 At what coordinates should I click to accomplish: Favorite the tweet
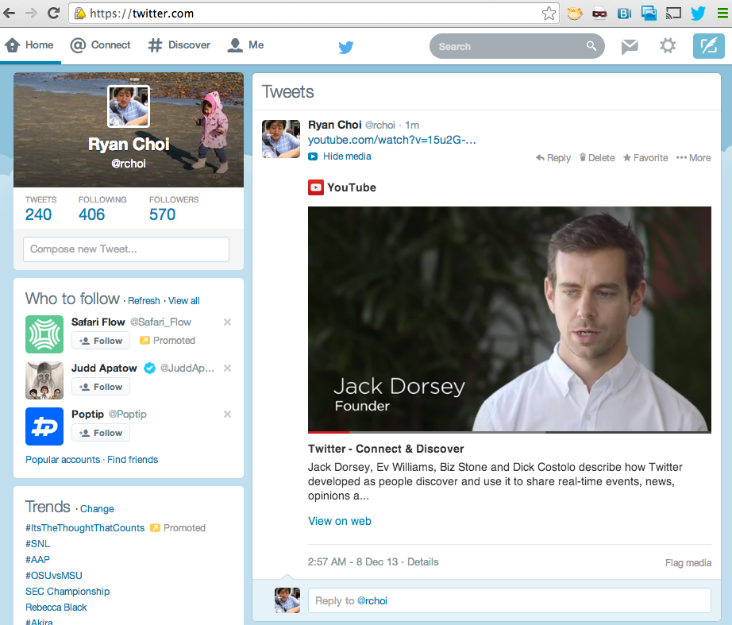pyautogui.click(x=645, y=158)
